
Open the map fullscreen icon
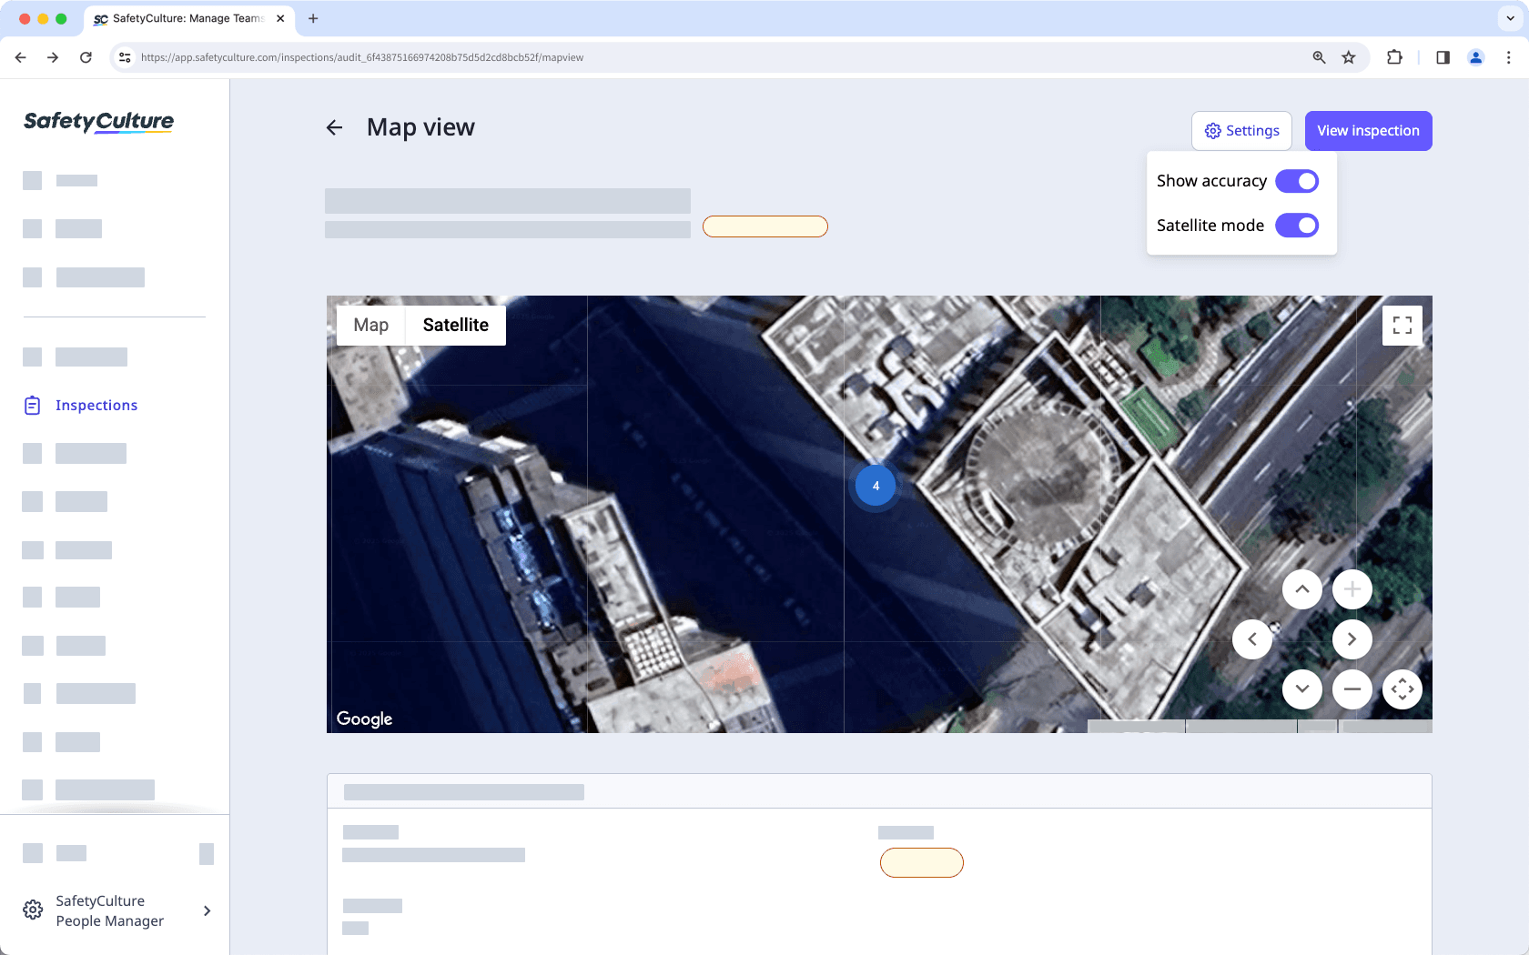(1402, 325)
